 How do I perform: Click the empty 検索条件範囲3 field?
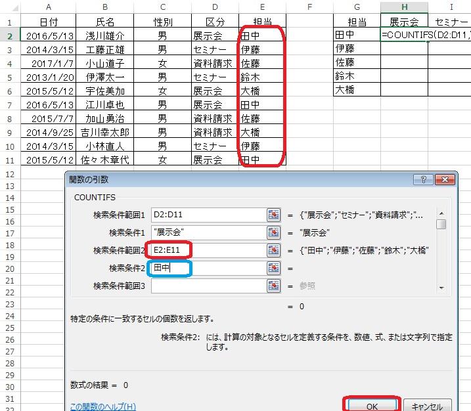pyautogui.click(x=207, y=286)
